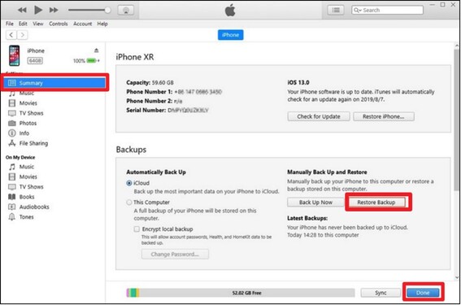Select the This Computer radio button
Viewport: 461px width, 305px height.
click(x=129, y=203)
